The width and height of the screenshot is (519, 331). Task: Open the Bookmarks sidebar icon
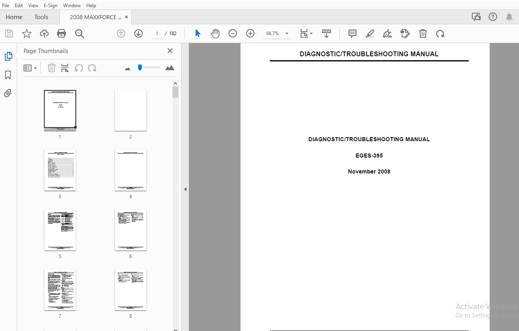click(x=8, y=75)
